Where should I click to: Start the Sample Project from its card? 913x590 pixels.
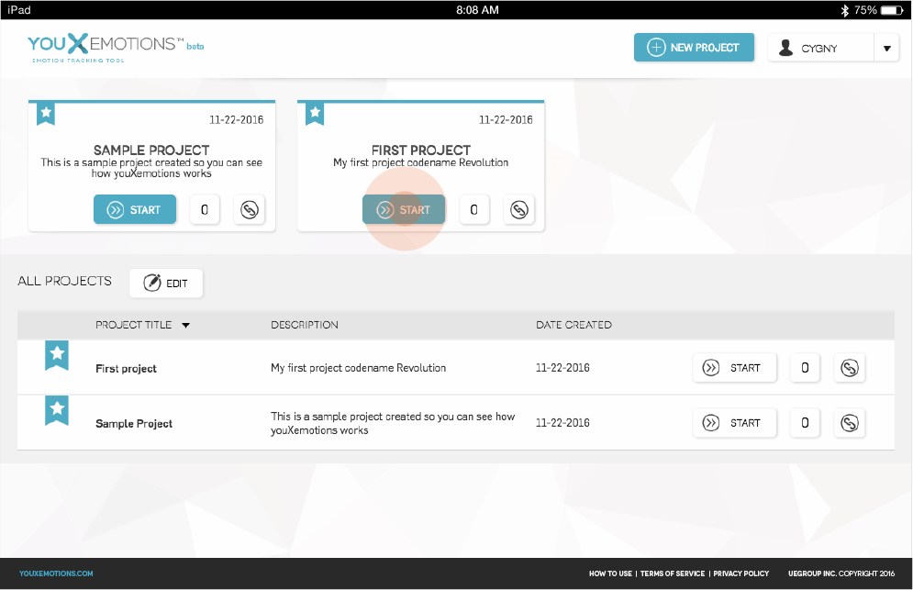click(x=135, y=210)
